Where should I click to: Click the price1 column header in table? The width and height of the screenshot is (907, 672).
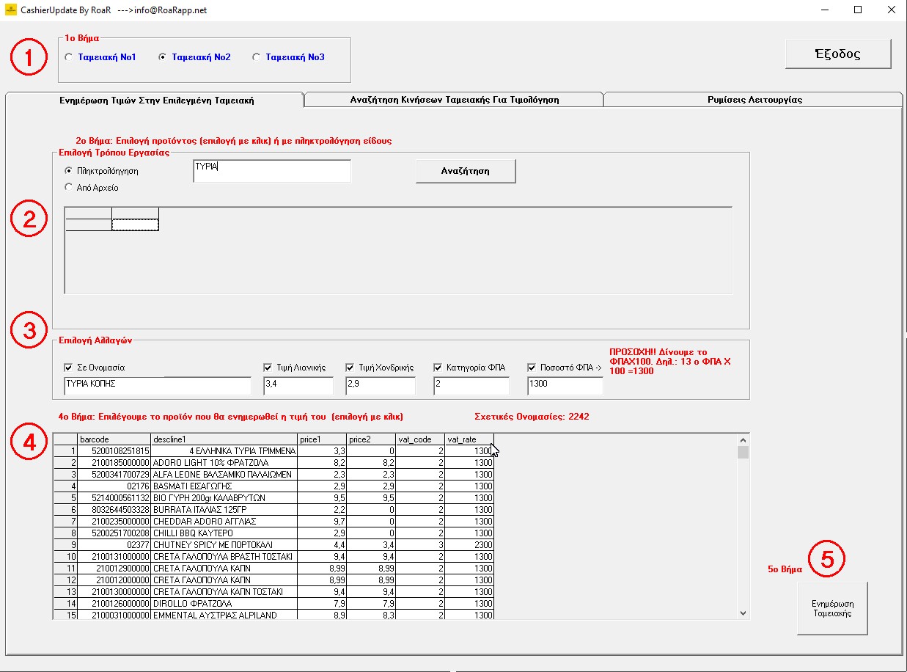(321, 439)
